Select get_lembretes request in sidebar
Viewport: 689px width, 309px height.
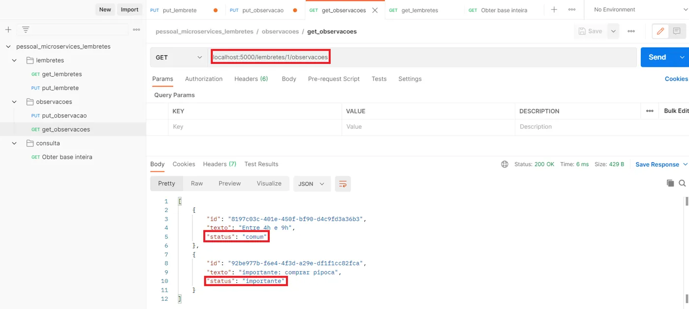click(x=62, y=74)
